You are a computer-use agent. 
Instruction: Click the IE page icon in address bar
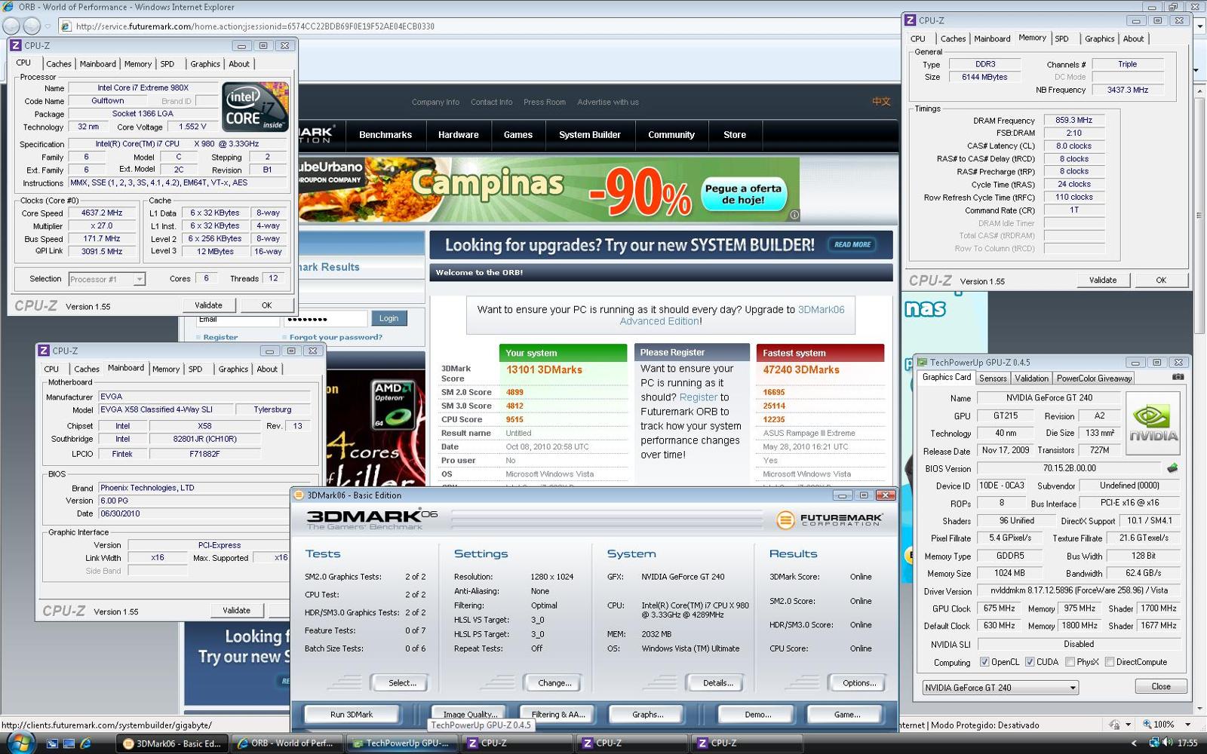tap(66, 26)
